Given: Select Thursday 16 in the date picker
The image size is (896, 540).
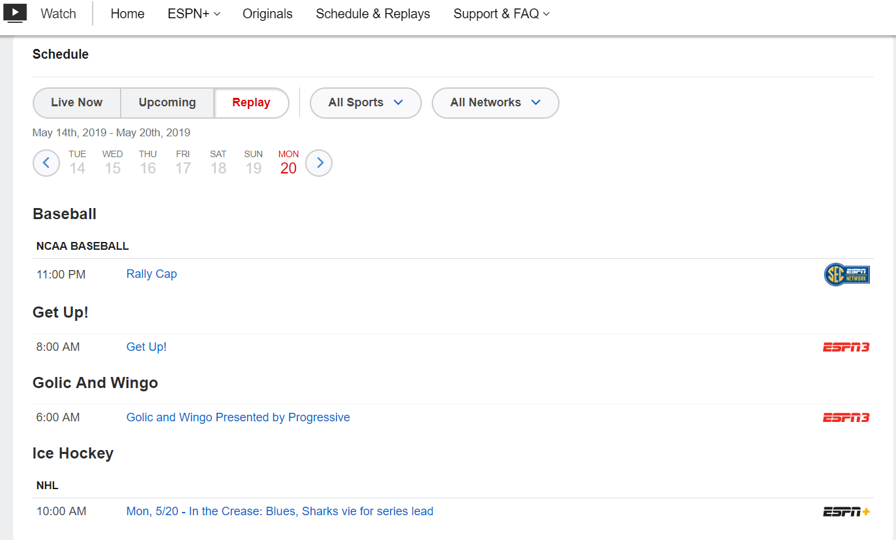Looking at the screenshot, I should pos(148,163).
